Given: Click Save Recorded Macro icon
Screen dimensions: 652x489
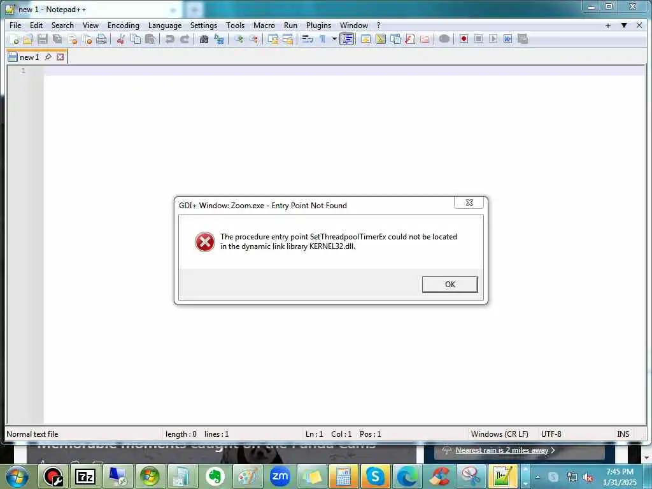Looking at the screenshot, I should pos(523,39).
